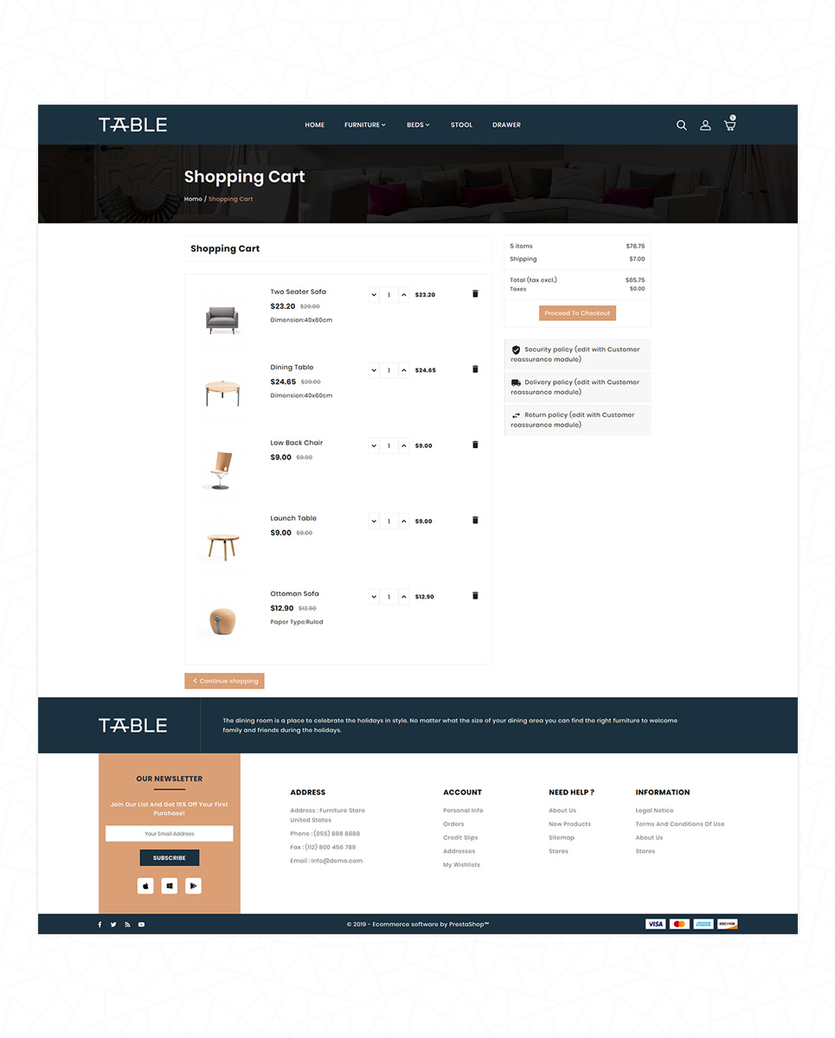The width and height of the screenshot is (835, 1038).
Task: Click the Security policy shield icon
Action: click(516, 350)
